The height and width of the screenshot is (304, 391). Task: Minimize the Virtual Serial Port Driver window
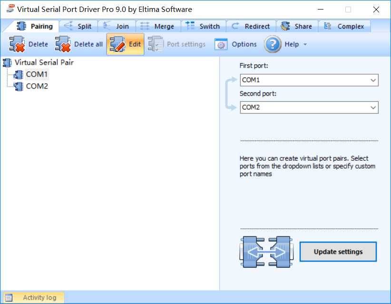pyautogui.click(x=321, y=10)
